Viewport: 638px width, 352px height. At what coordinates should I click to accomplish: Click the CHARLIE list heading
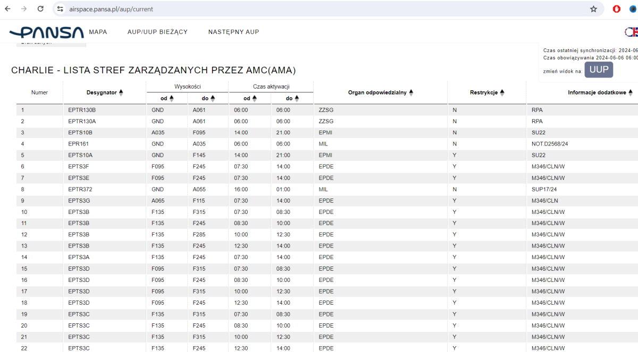[154, 70]
